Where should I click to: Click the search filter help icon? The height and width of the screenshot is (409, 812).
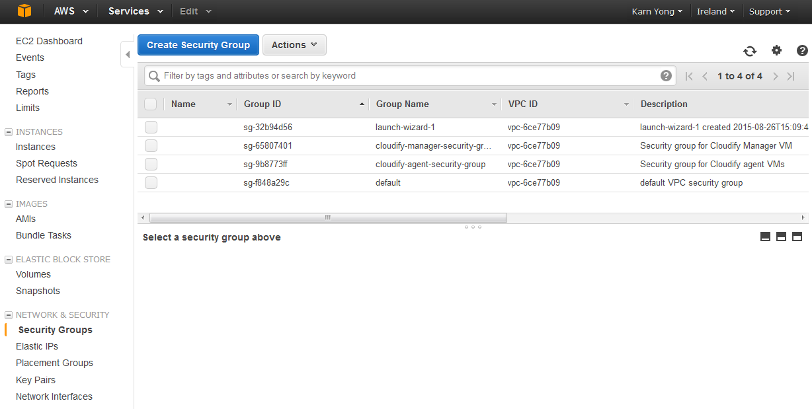coord(666,75)
